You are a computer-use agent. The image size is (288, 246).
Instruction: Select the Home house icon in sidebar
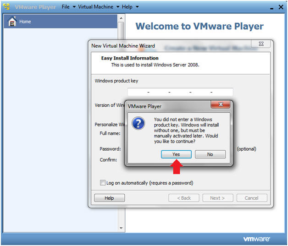click(x=12, y=21)
